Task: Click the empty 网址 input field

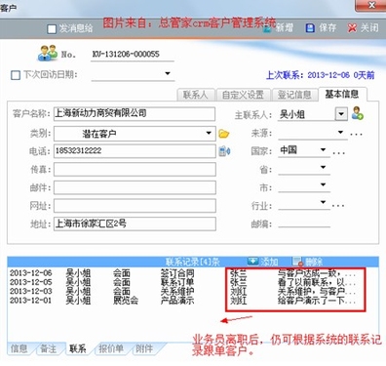Action: [135, 206]
